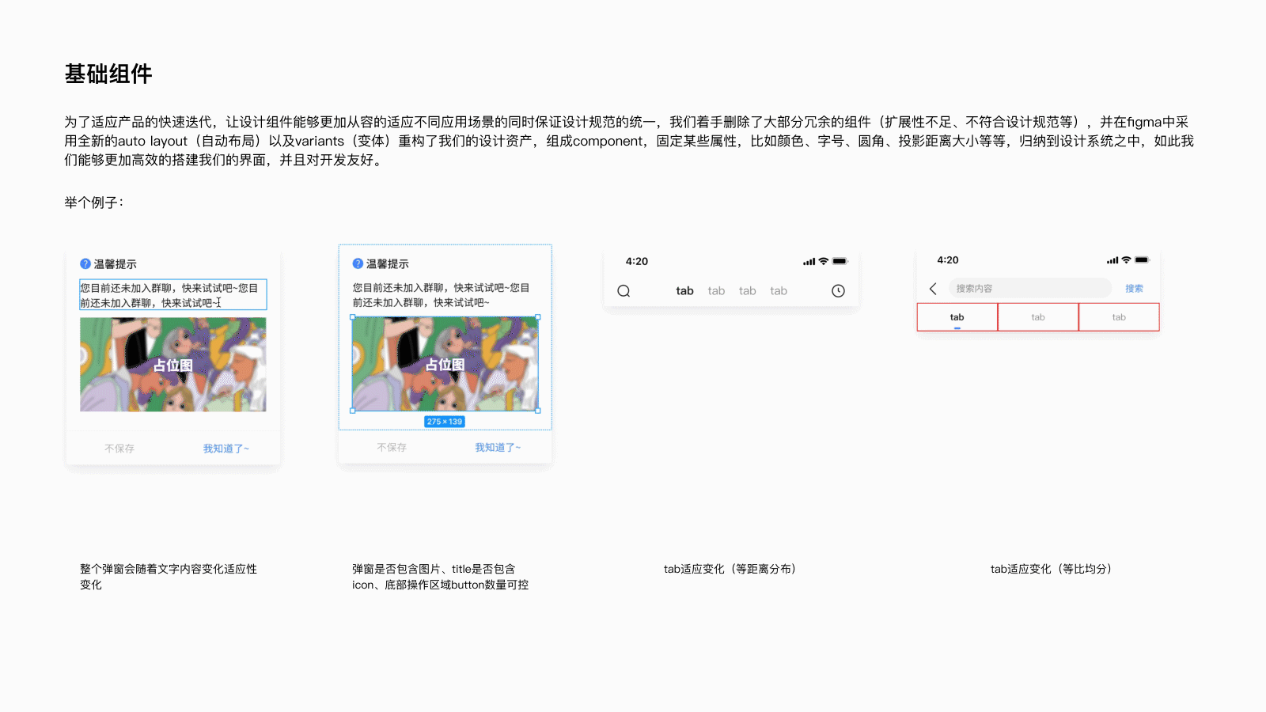Click the 搜索内容 search input field

[1030, 288]
